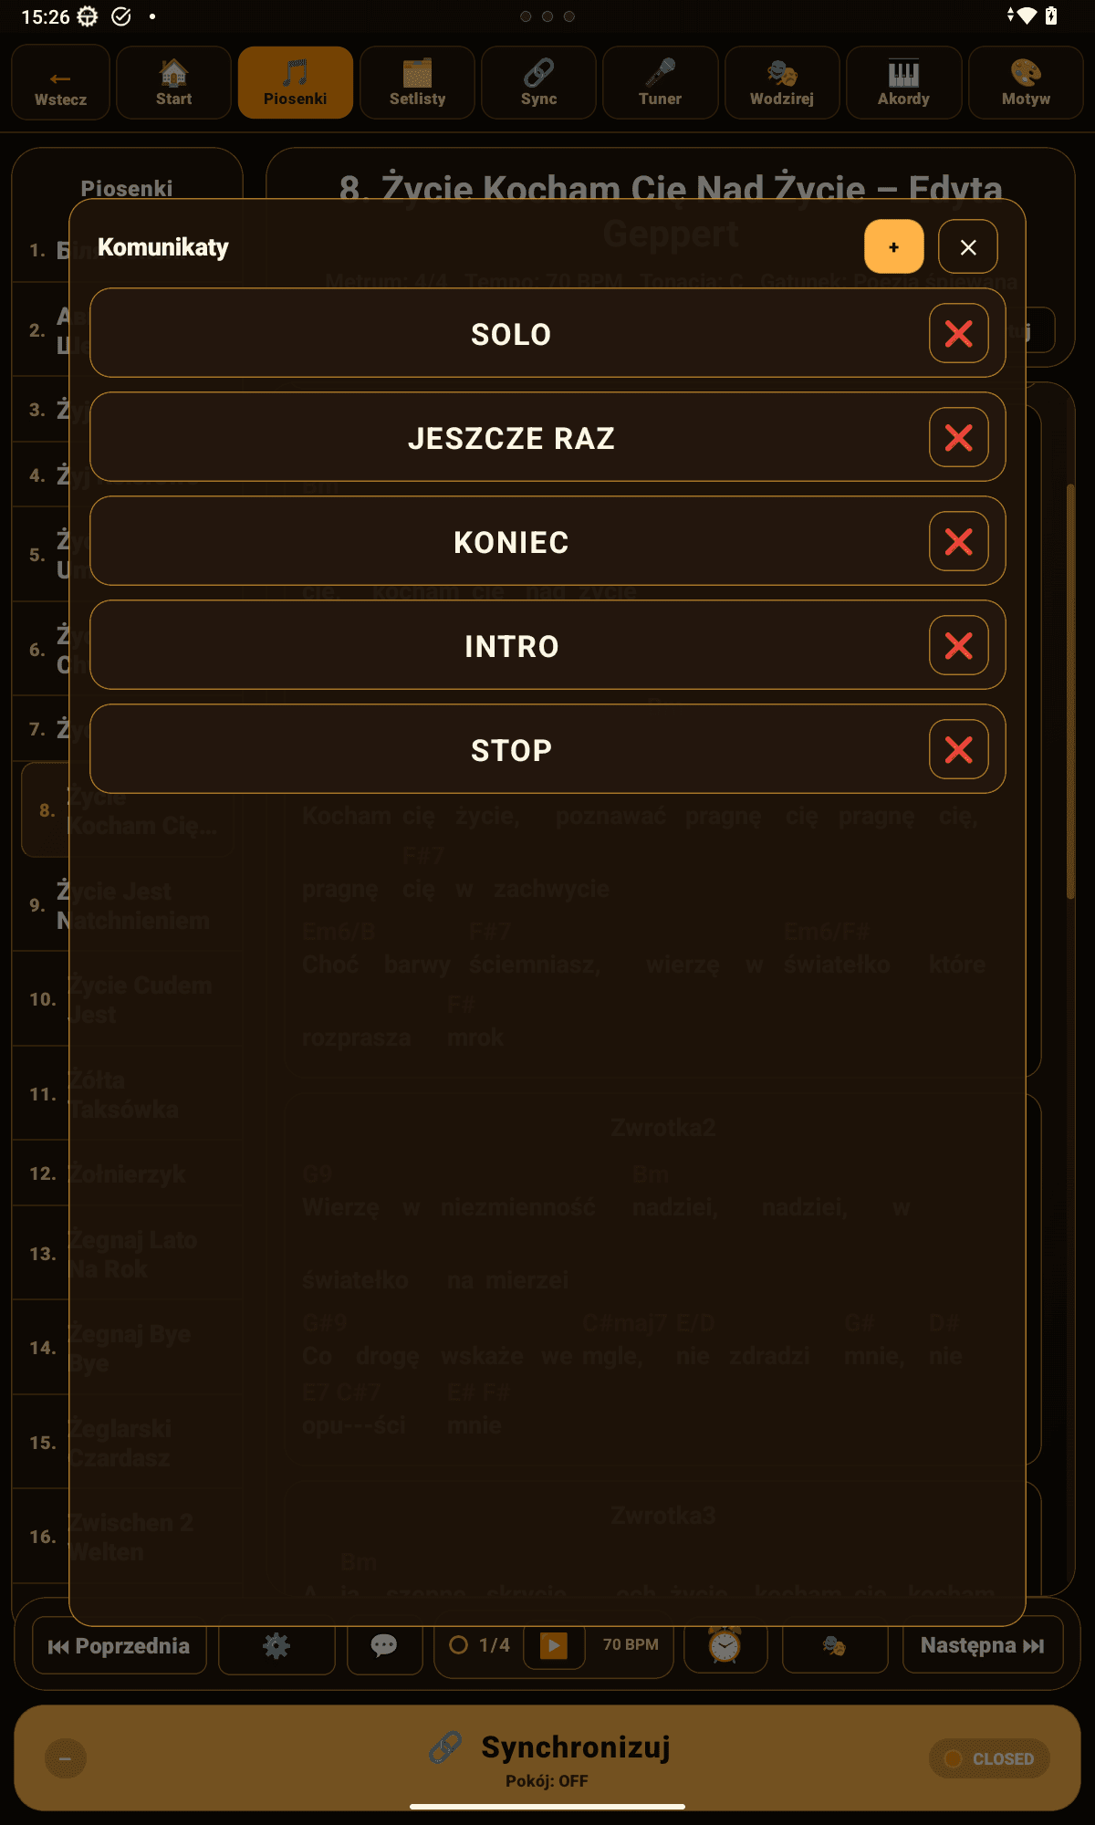
Task: Remove the JESZCZE RAZ message
Action: pyautogui.click(x=958, y=438)
